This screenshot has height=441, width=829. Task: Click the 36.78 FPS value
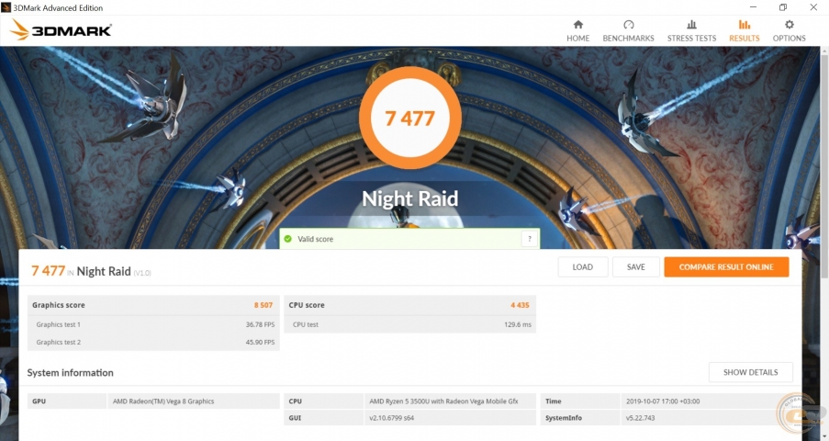[260, 324]
